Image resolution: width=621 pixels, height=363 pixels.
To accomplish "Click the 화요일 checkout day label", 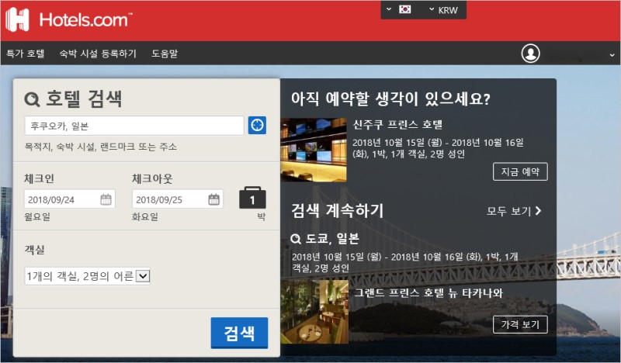I will pos(145,216).
